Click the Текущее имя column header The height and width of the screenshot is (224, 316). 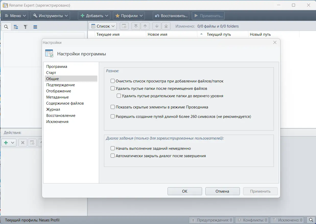point(121,34)
